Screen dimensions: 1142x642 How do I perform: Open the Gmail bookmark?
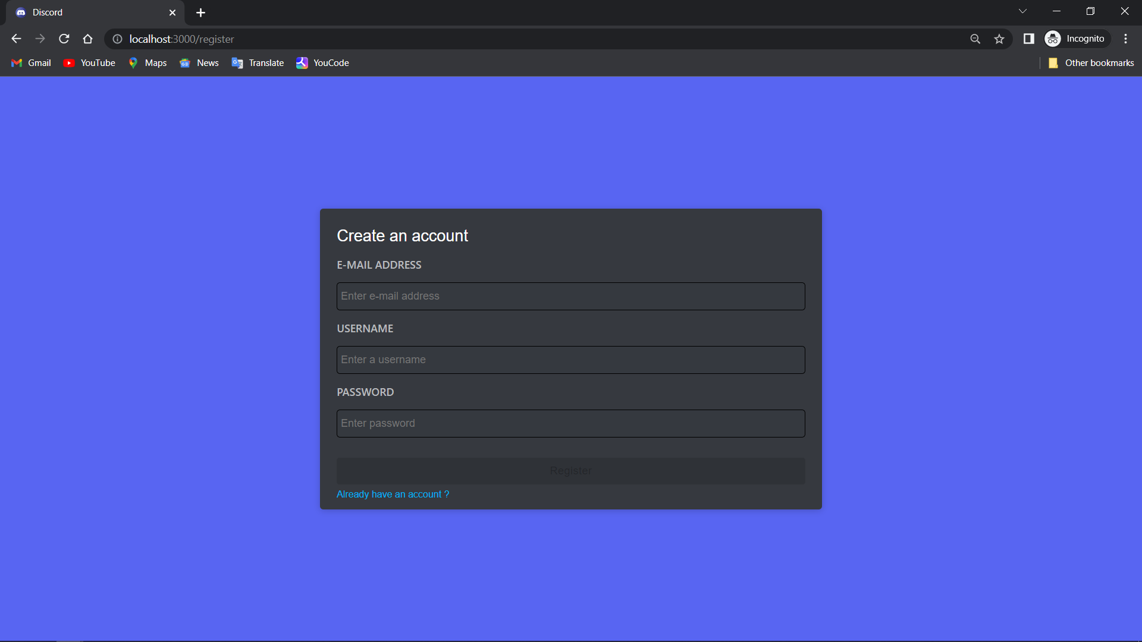(x=32, y=63)
